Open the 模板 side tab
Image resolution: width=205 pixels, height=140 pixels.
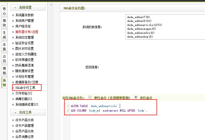click(x=4, y=71)
